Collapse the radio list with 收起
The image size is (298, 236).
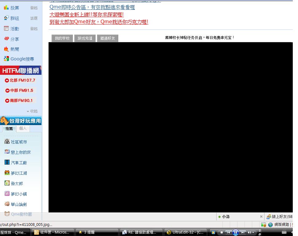tap(32, 111)
